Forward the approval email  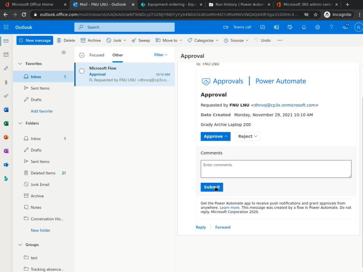pyautogui.click(x=223, y=227)
